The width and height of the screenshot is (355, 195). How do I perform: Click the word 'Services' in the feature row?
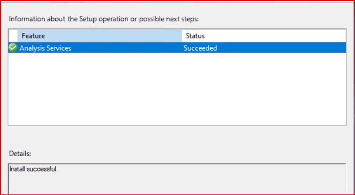[x=59, y=48]
